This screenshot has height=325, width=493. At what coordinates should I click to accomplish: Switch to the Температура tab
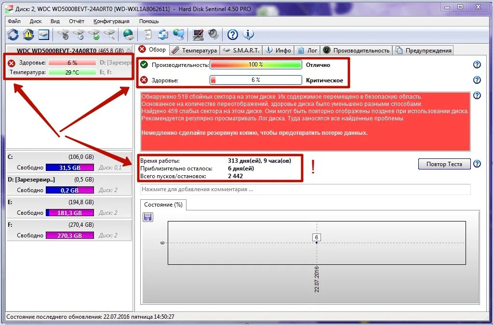[x=195, y=50]
